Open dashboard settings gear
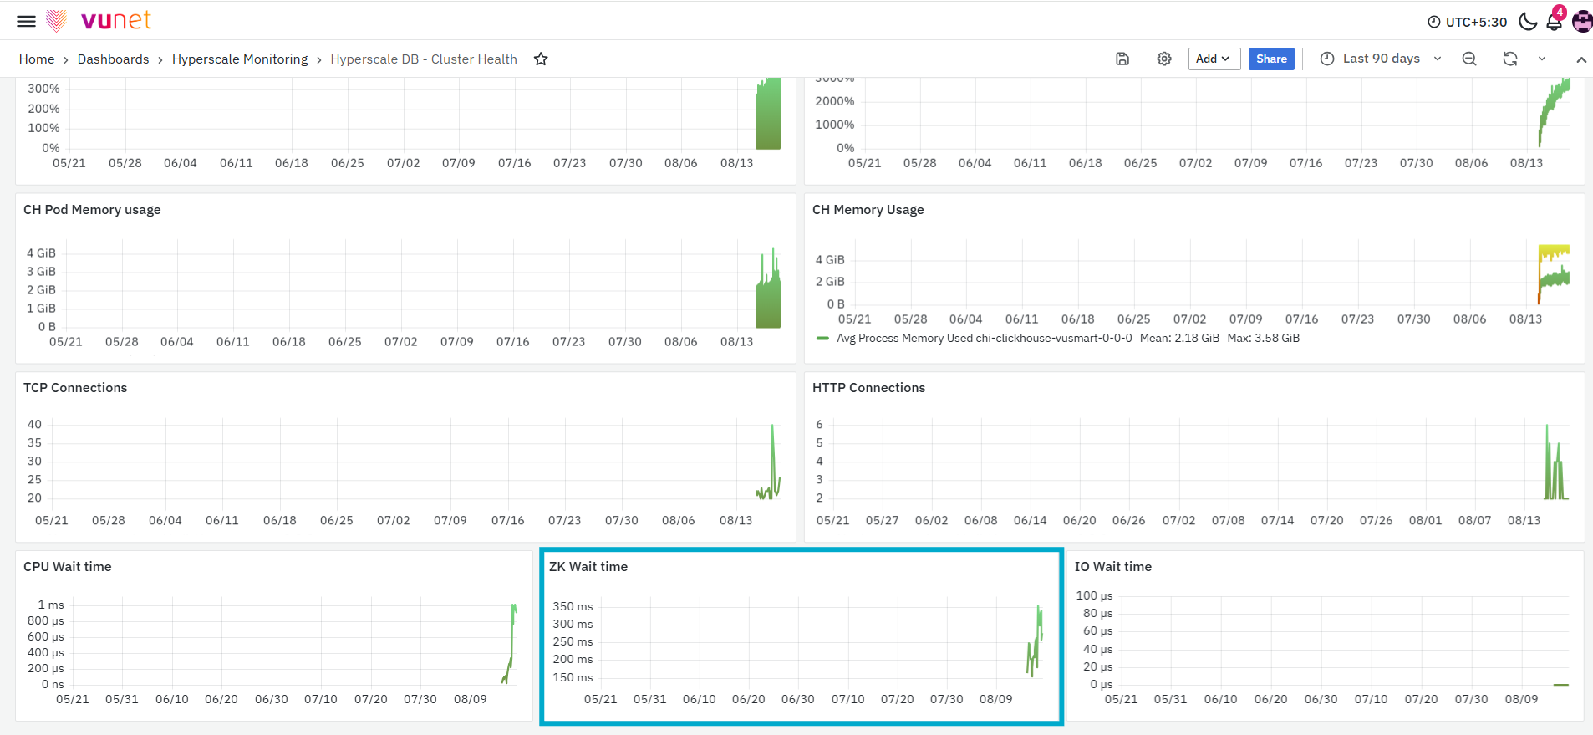 coord(1164,59)
